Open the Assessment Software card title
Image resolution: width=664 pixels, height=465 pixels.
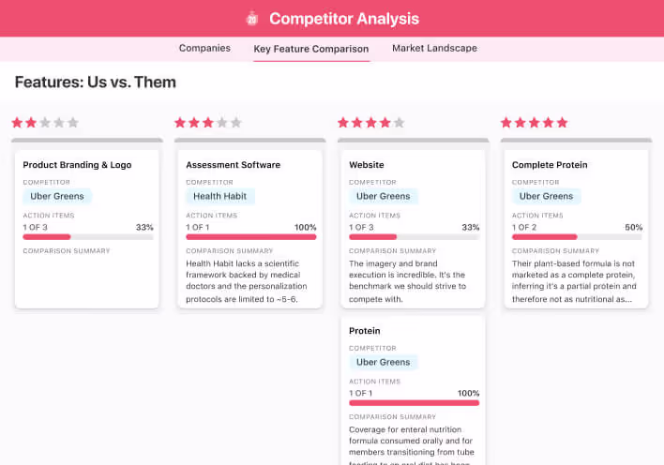233,165
